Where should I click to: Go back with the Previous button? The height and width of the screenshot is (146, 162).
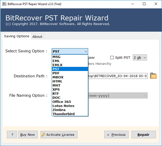(x=116, y=135)
